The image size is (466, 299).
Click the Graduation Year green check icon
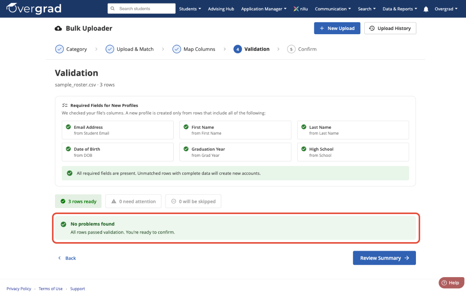(186, 149)
